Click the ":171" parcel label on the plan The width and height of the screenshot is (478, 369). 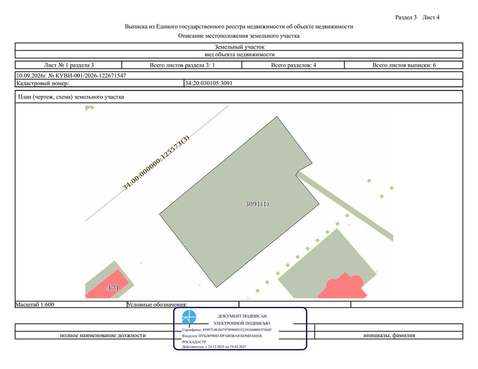click(112, 287)
